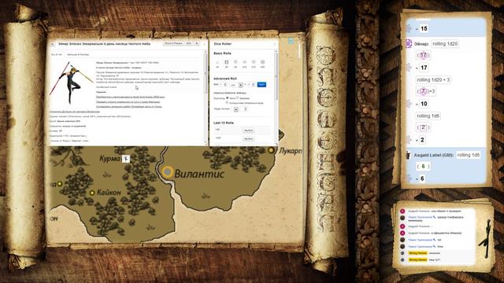Click the first Reroll button in Last 10 Rolls
Screen dimensions: 504x283
(x=248, y=130)
